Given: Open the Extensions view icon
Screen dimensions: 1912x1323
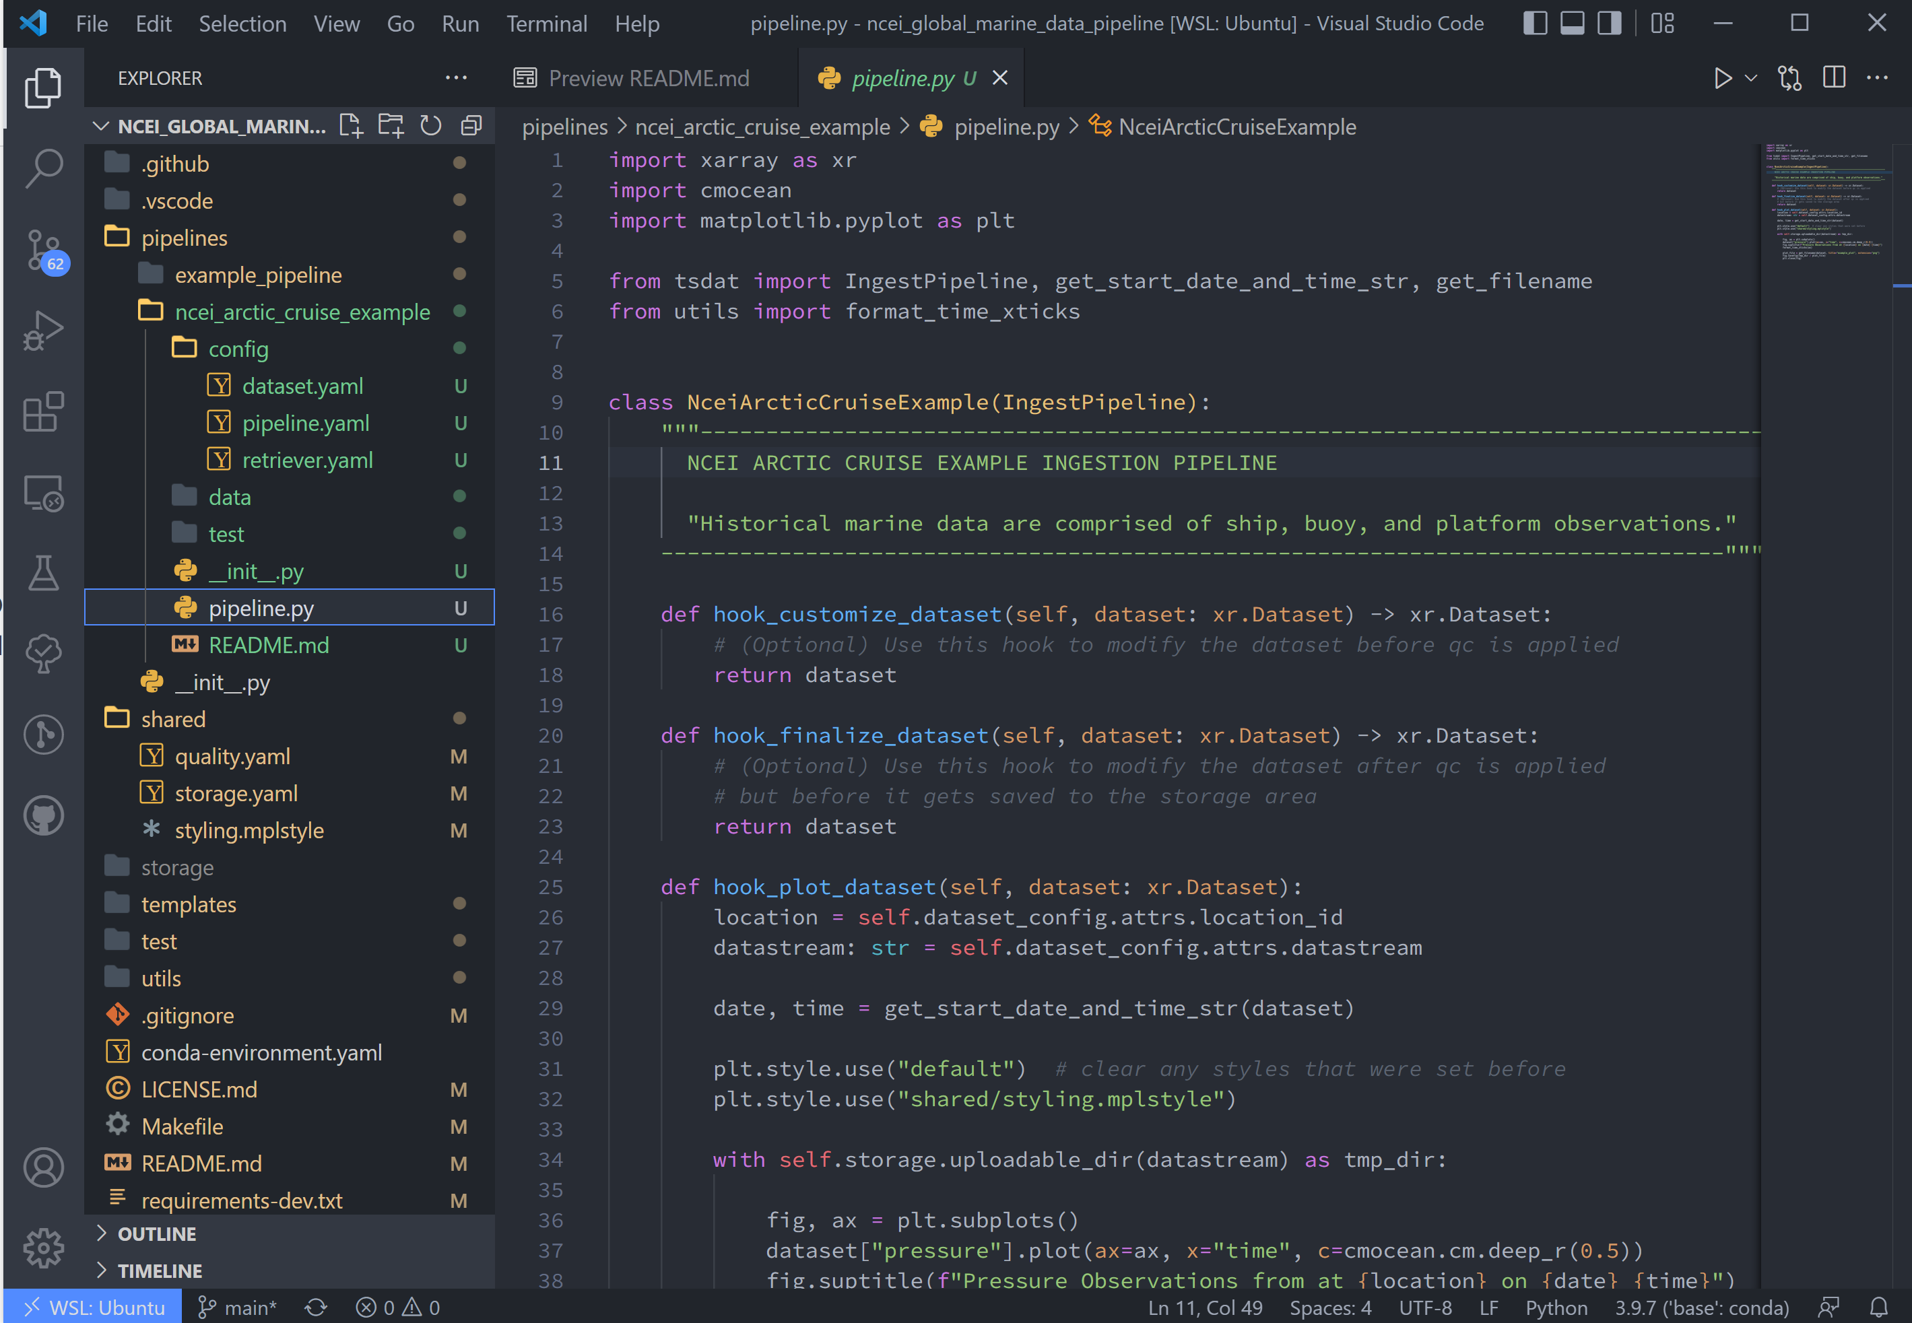Looking at the screenshot, I should [x=43, y=412].
